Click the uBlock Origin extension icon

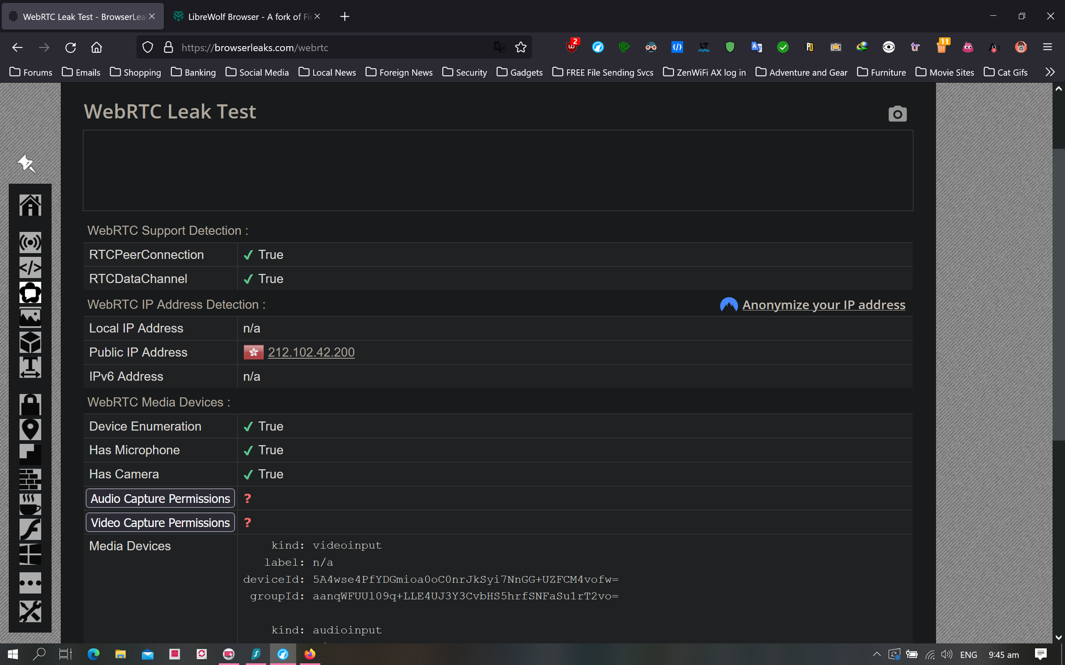(572, 47)
